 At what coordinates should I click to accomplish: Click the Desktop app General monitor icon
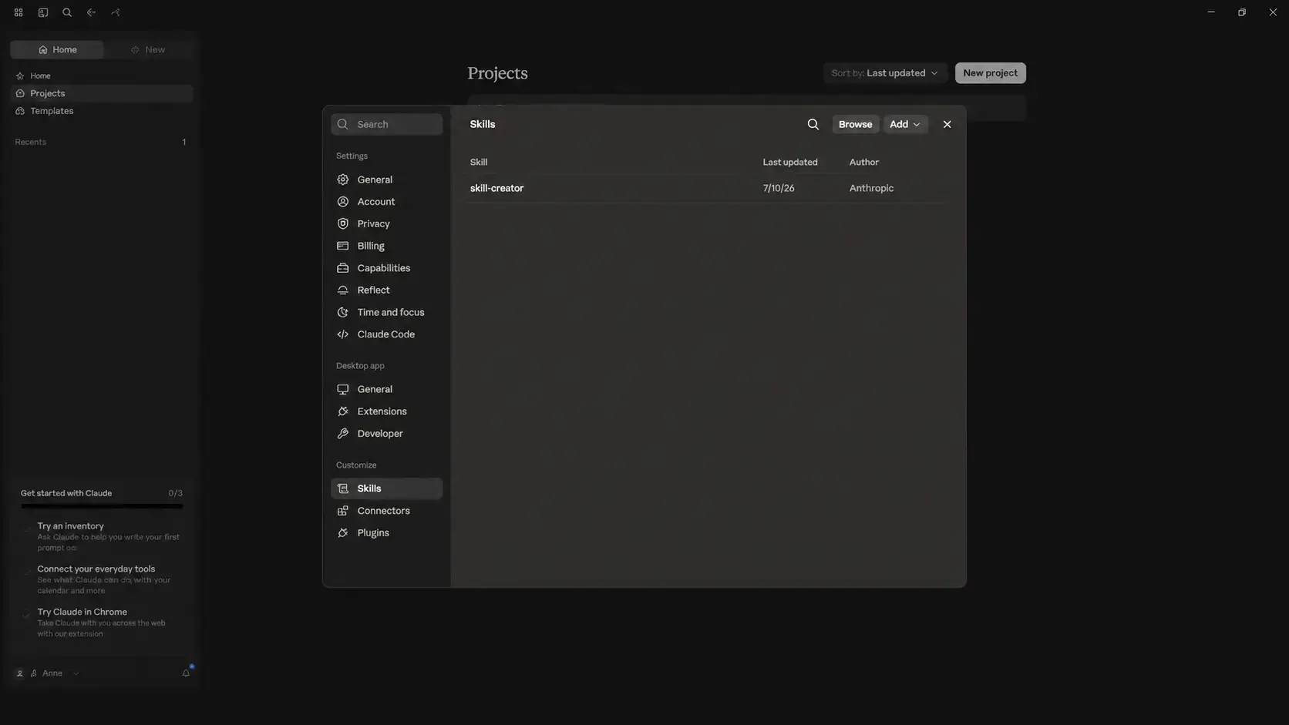click(343, 389)
